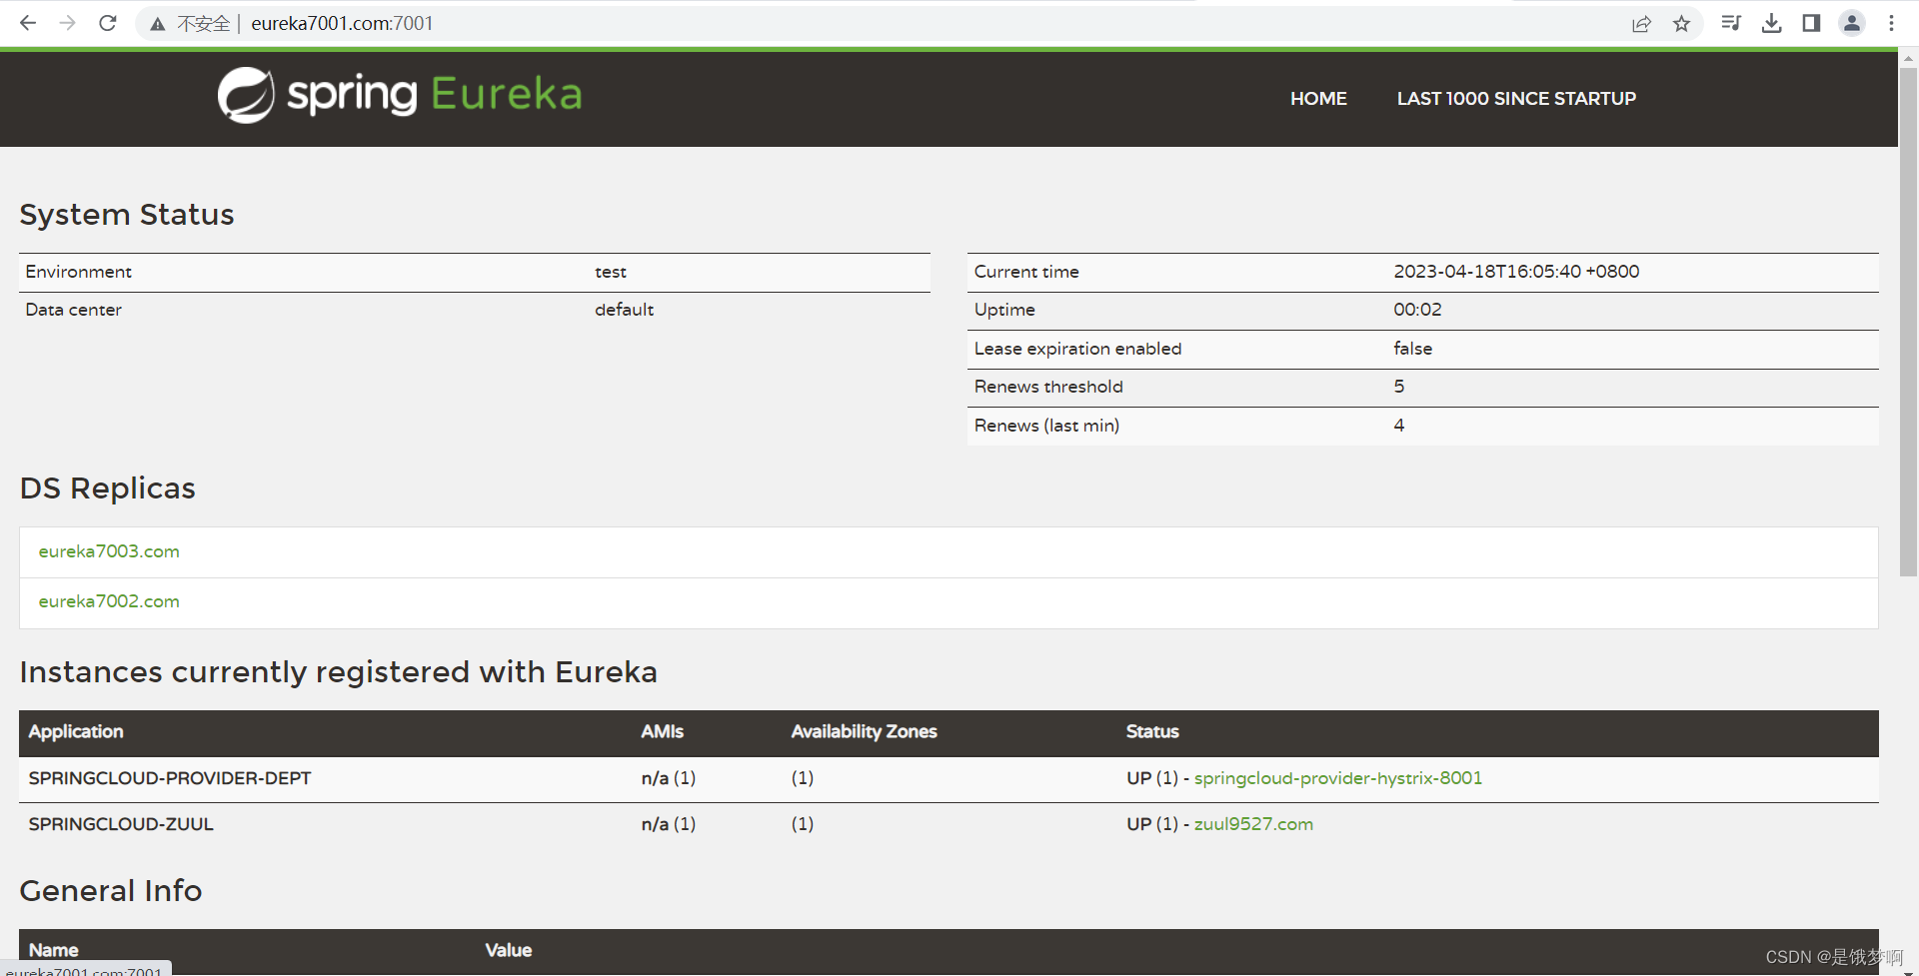Click the Application column header
This screenshot has height=976, width=1919.
coord(76,732)
